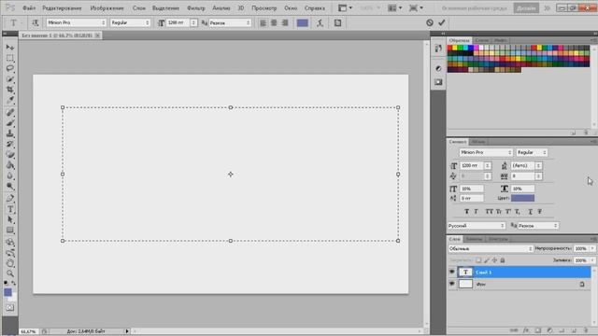Select the Rectangular Marquee tool
Screen dimensions: 598x336
coord(10,58)
